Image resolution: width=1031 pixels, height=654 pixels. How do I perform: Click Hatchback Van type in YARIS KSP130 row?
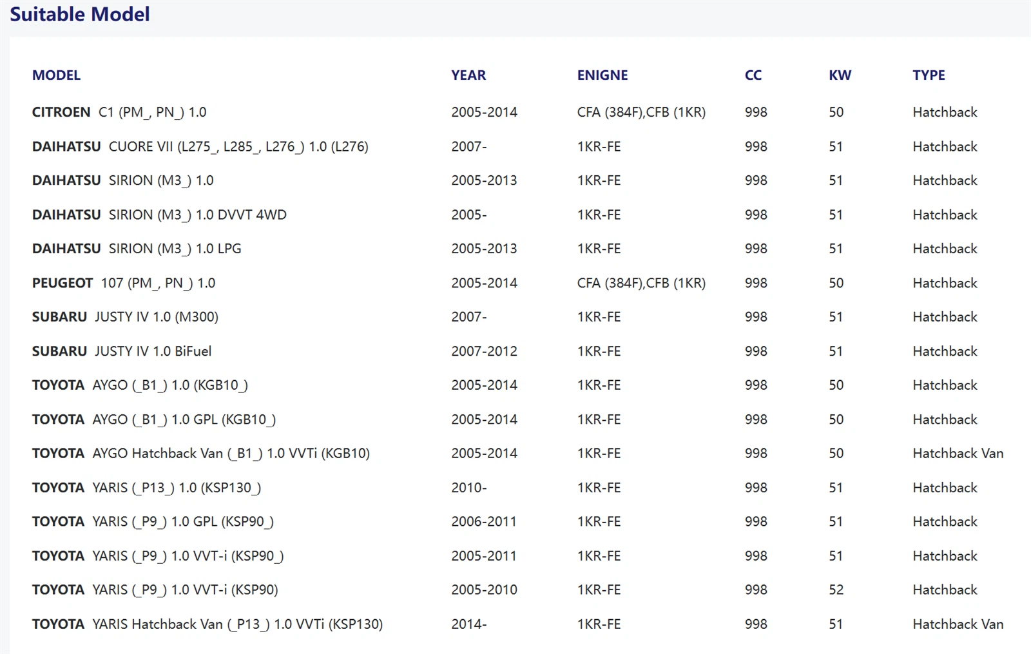coord(958,624)
